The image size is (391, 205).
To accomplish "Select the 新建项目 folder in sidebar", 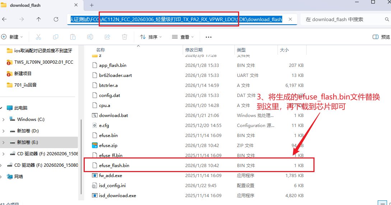I will pyautogui.click(x=19, y=74).
